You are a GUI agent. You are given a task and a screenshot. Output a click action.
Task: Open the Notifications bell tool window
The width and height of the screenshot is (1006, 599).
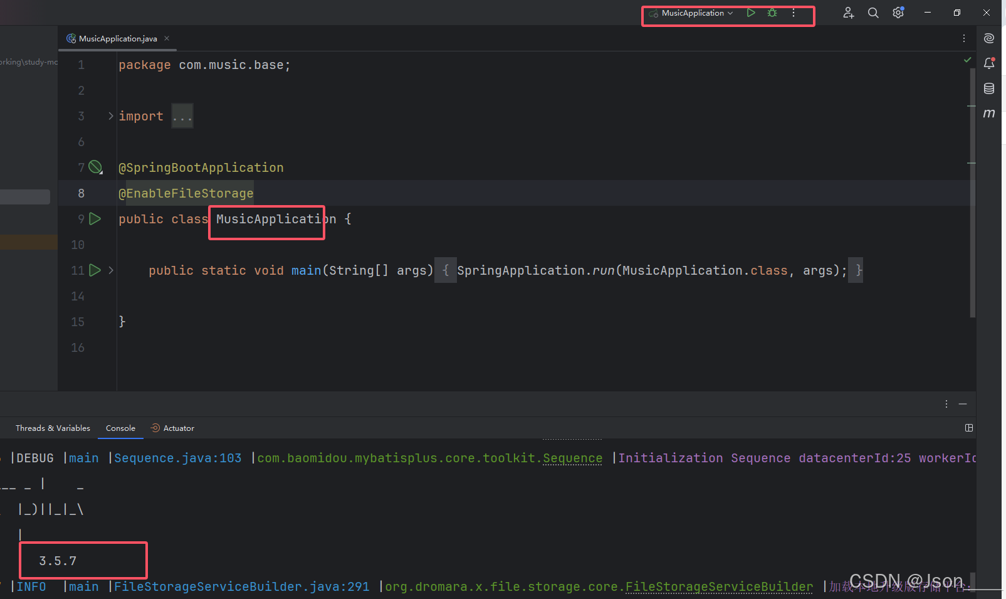(989, 63)
